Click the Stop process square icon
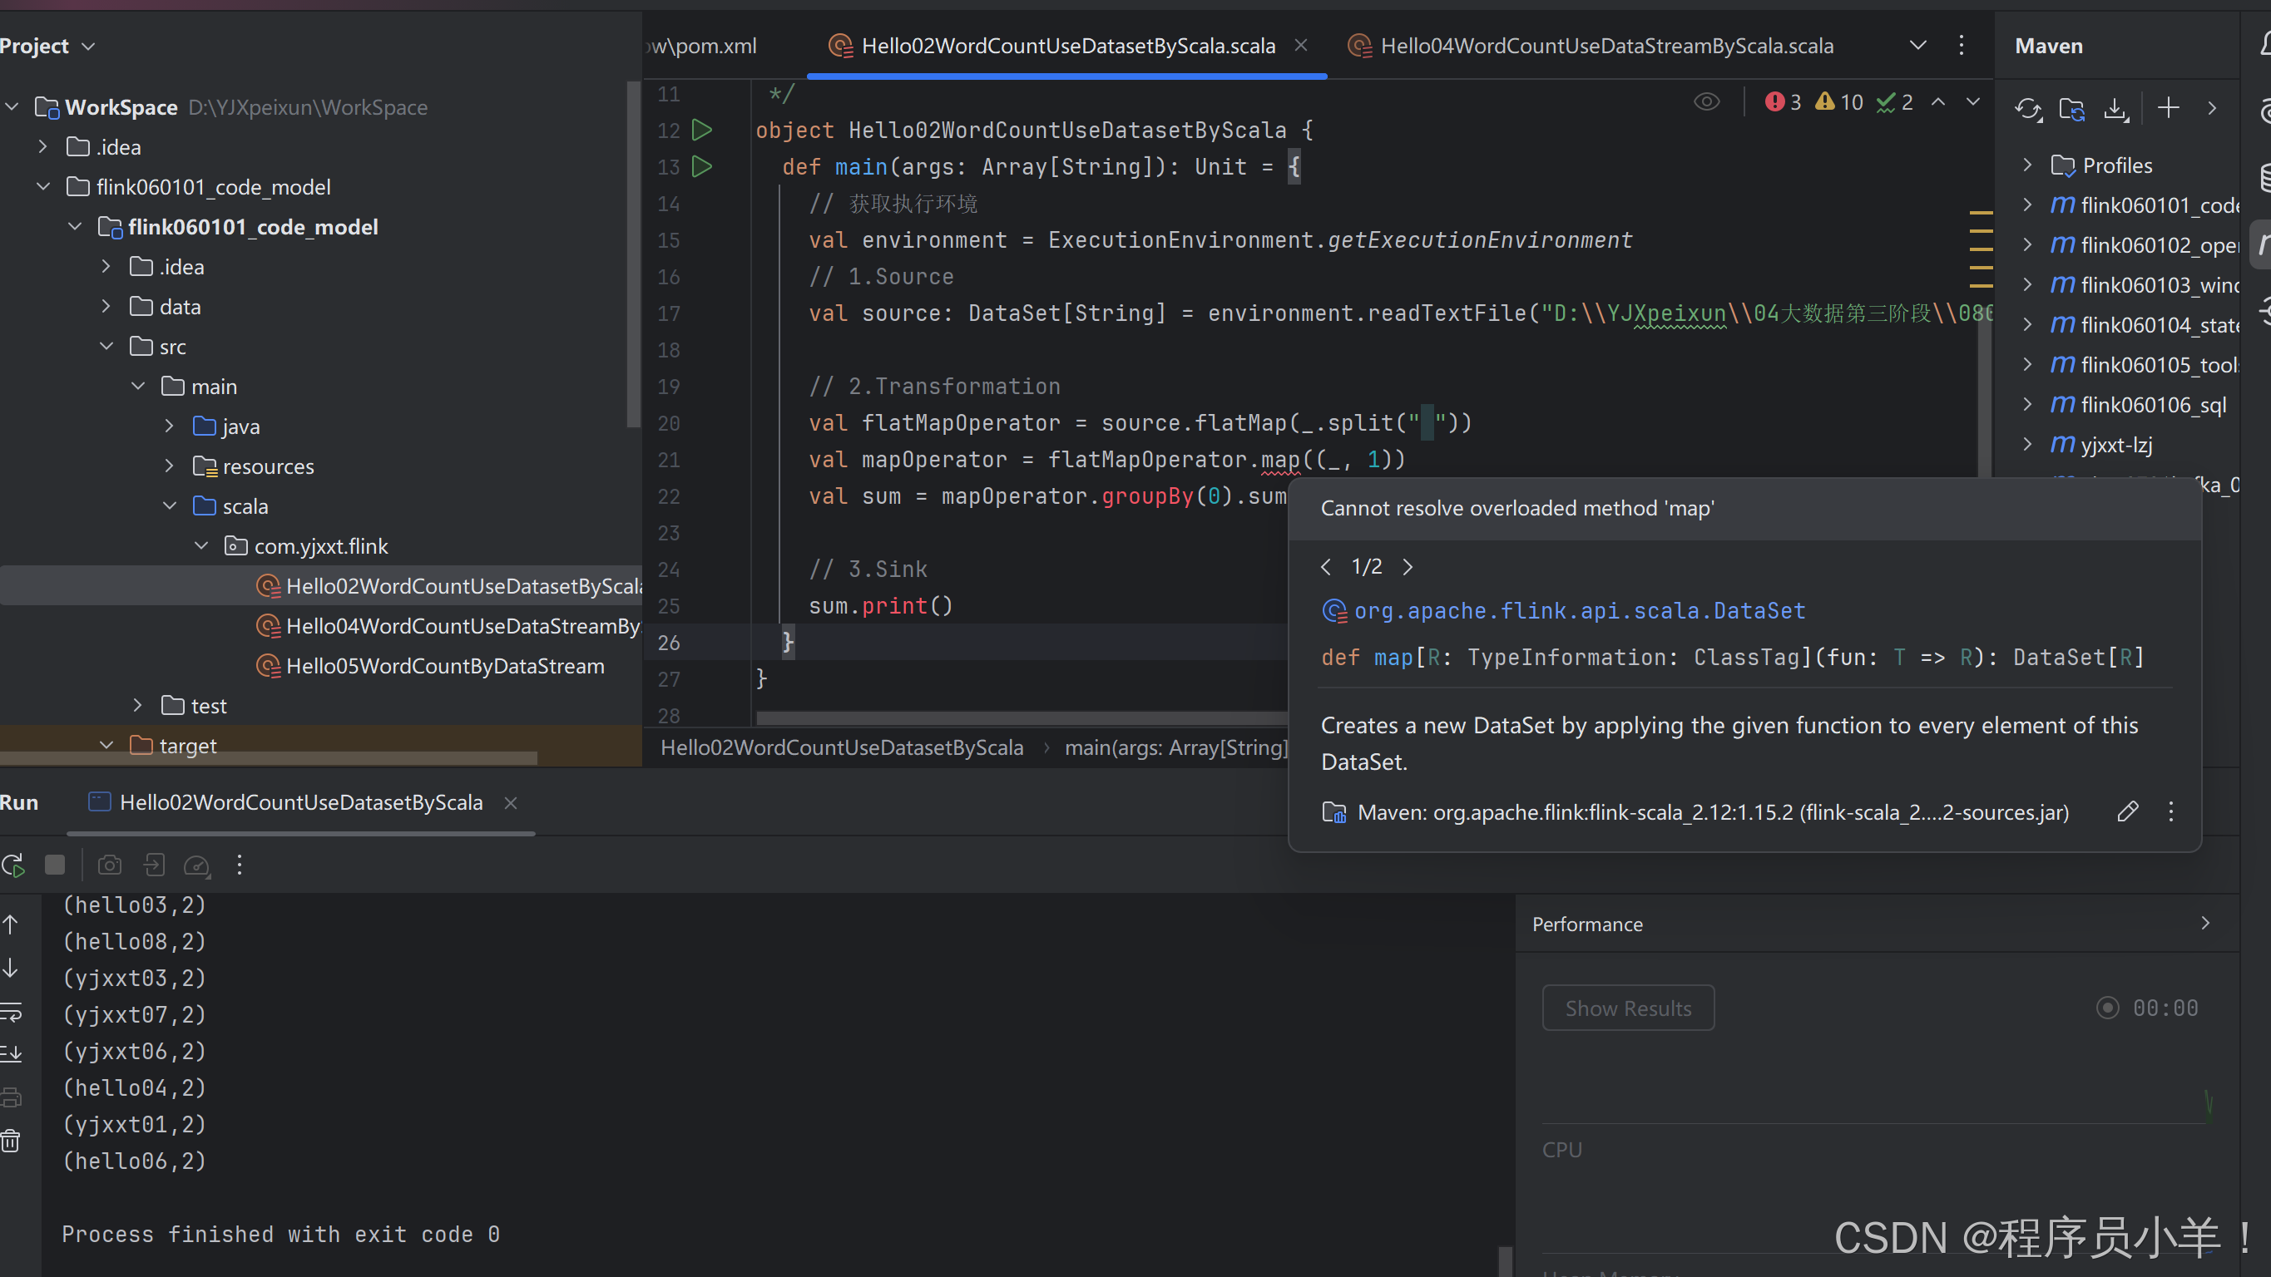 coord(55,865)
